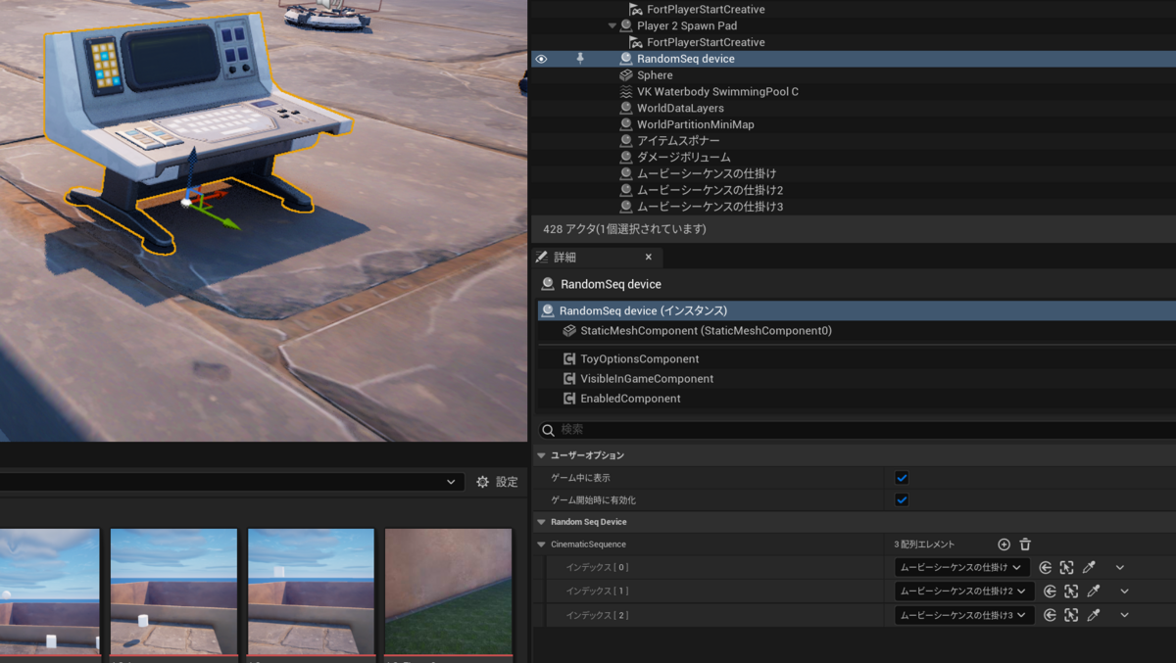Click the magnifier icon in the search bar

[550, 429]
